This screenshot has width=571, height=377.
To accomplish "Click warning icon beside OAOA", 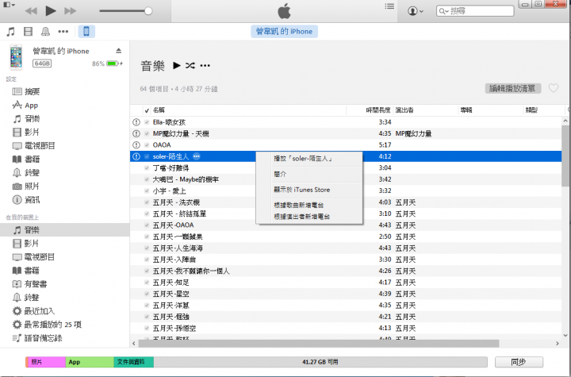I will click(x=136, y=145).
